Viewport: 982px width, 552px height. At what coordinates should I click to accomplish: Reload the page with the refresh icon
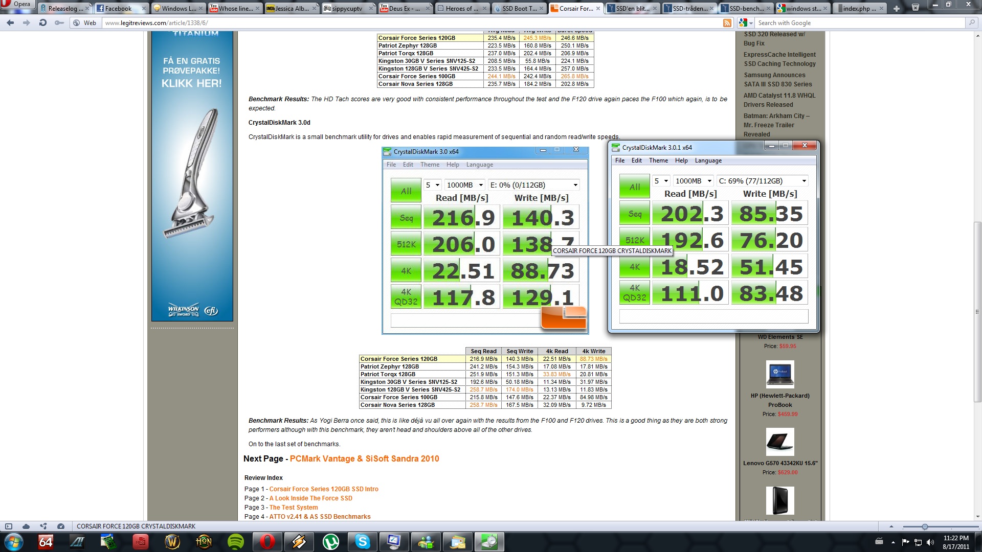43,23
